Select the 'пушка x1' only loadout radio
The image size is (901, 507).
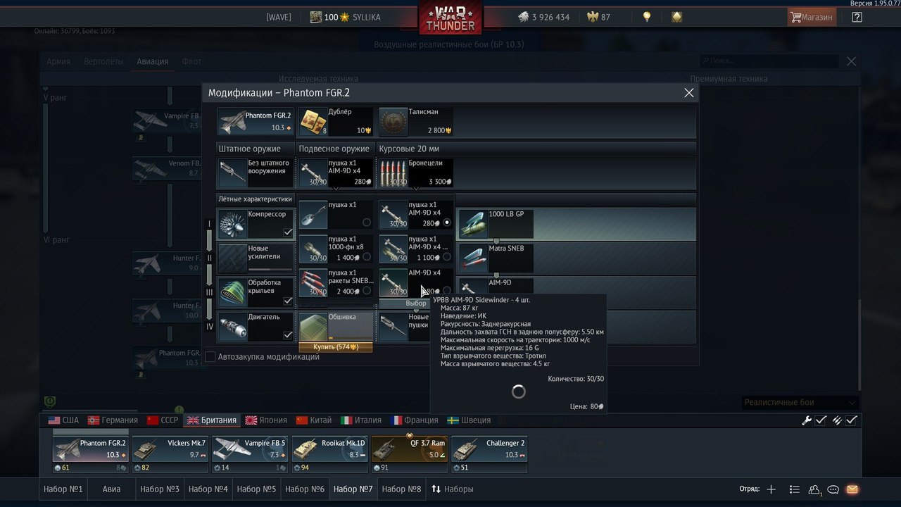(x=366, y=223)
